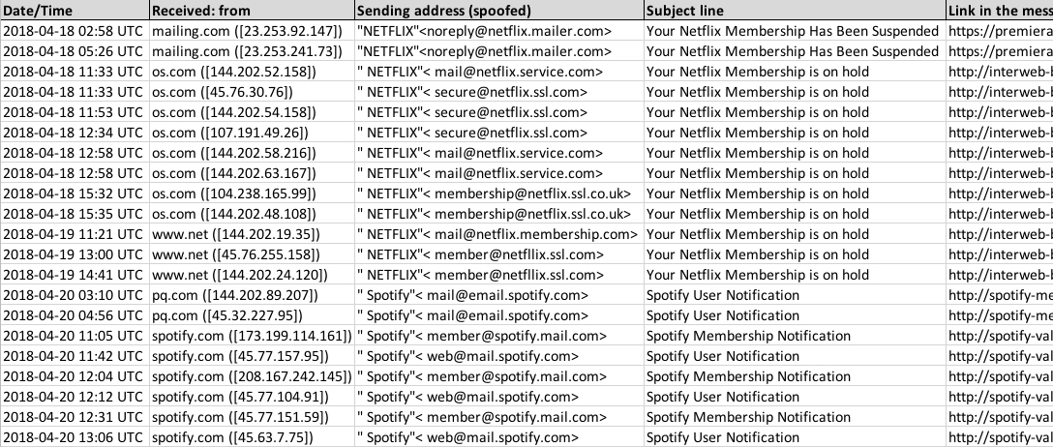Screen dimensions: 1053x447
Task: Select the Date/Time column header
Action: (x=75, y=10)
